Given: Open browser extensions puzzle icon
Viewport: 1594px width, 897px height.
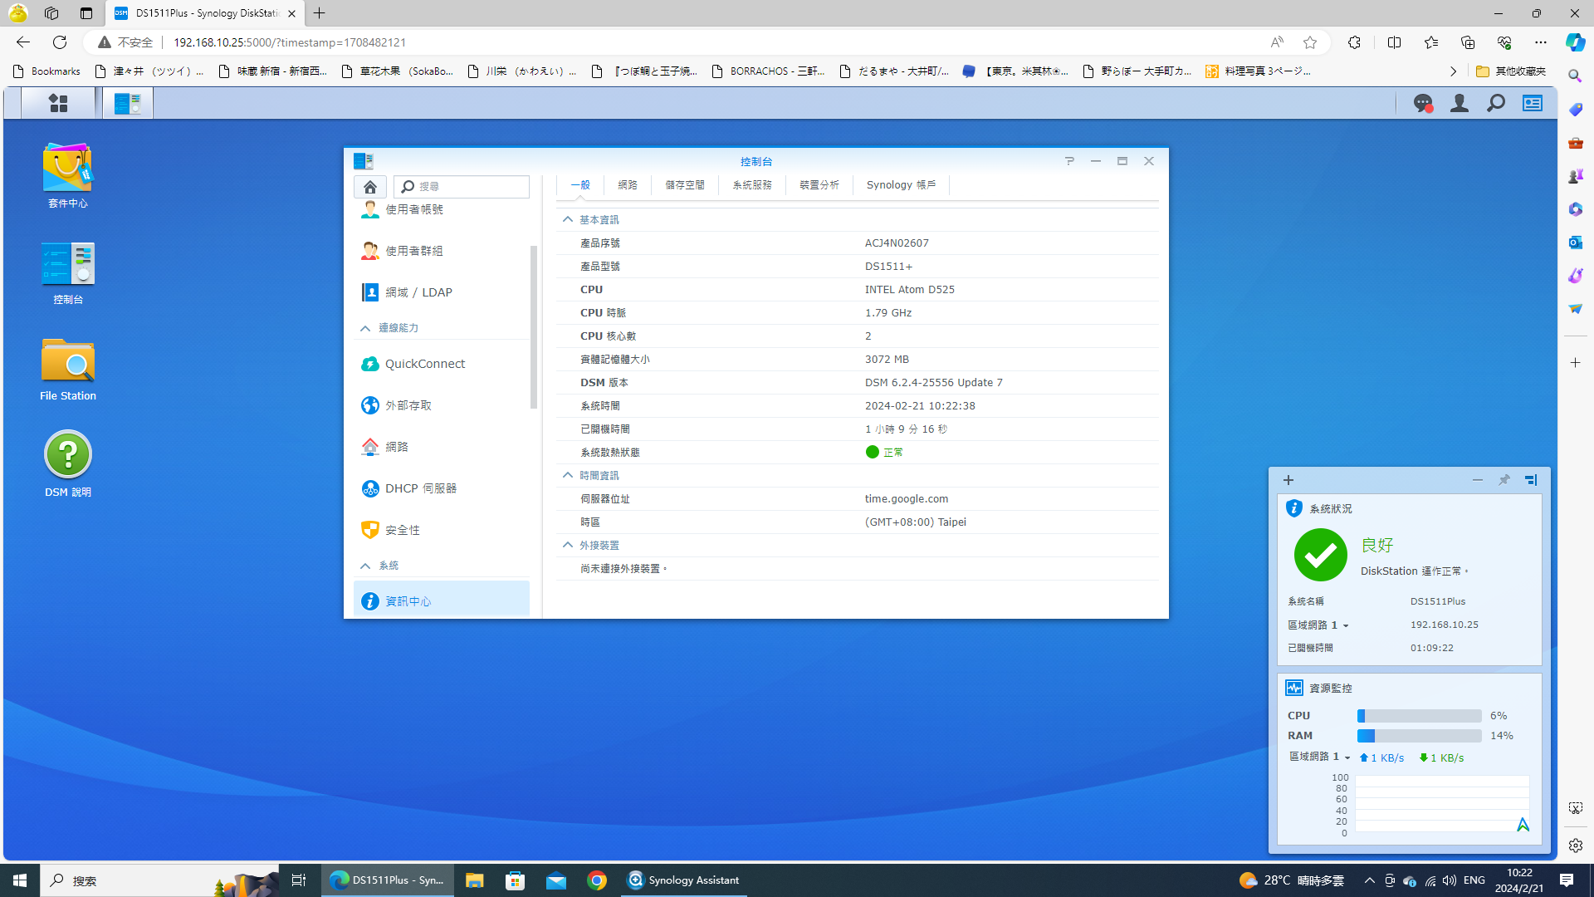Looking at the screenshot, I should pos(1354,42).
